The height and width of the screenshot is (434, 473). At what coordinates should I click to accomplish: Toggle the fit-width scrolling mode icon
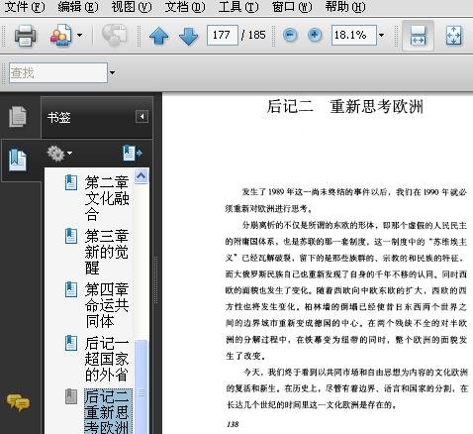point(418,36)
